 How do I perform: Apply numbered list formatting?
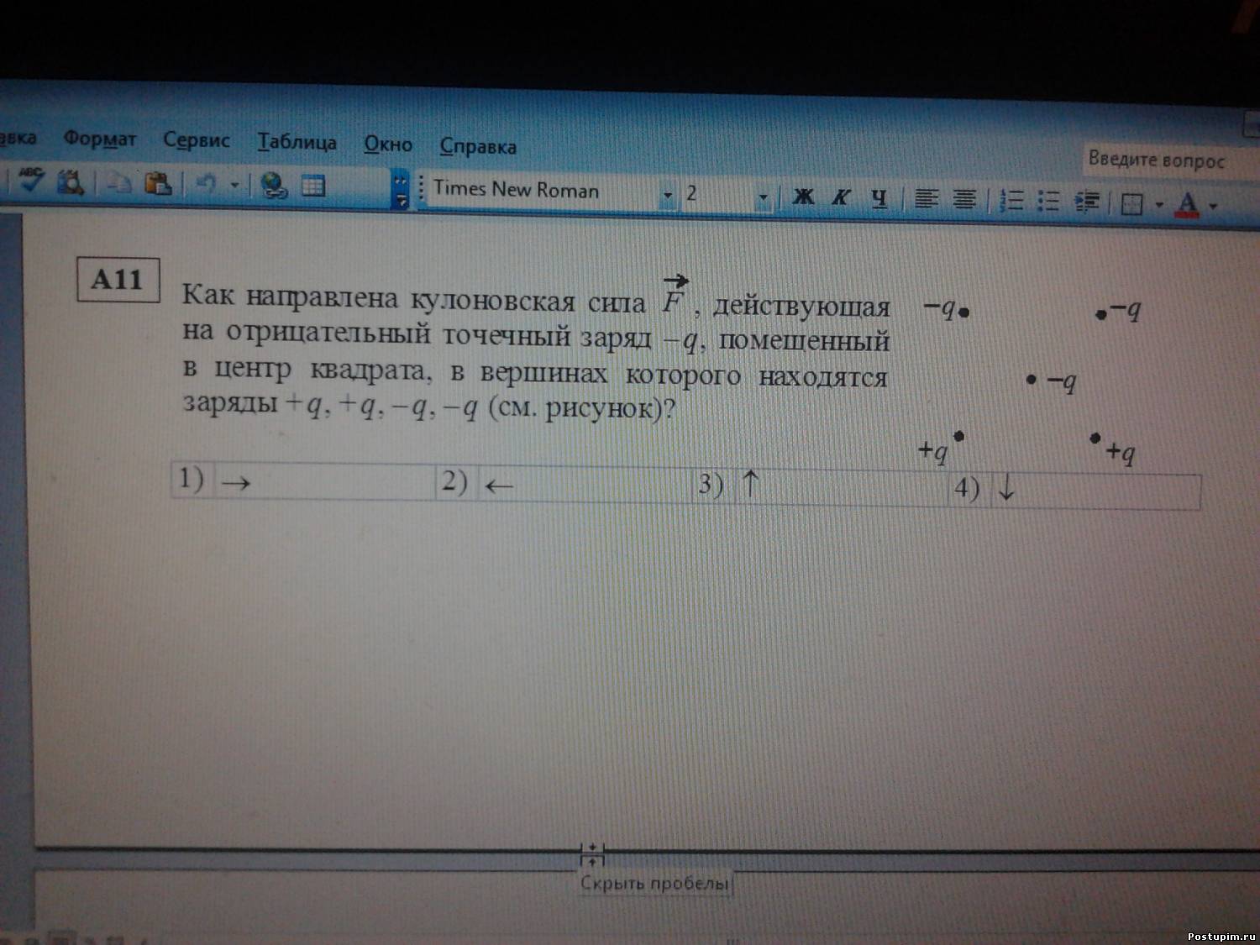[x=1013, y=200]
